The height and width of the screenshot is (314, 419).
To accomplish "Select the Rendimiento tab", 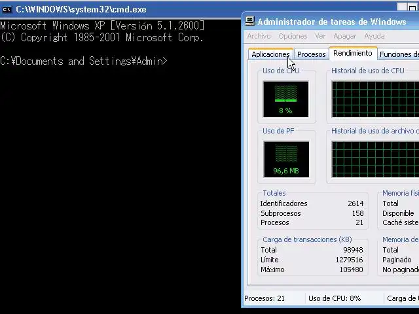I will point(353,53).
